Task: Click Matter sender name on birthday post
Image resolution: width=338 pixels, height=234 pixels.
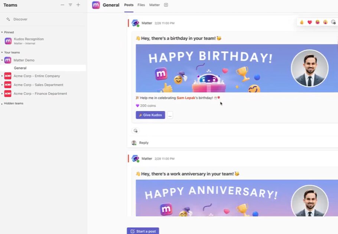Action: tap(147, 23)
